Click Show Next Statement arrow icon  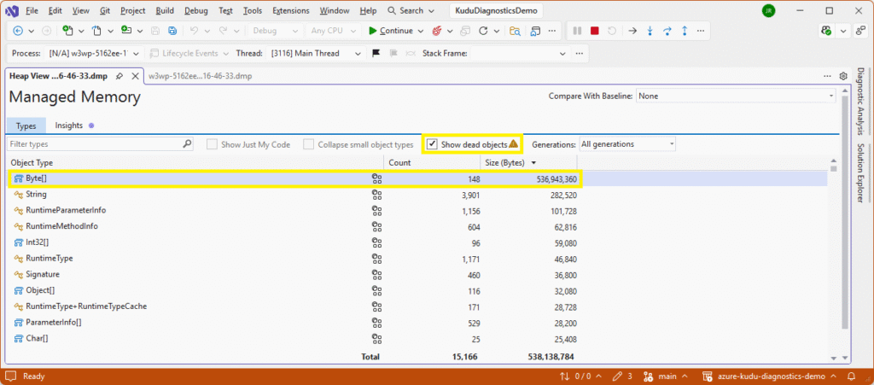[632, 32]
